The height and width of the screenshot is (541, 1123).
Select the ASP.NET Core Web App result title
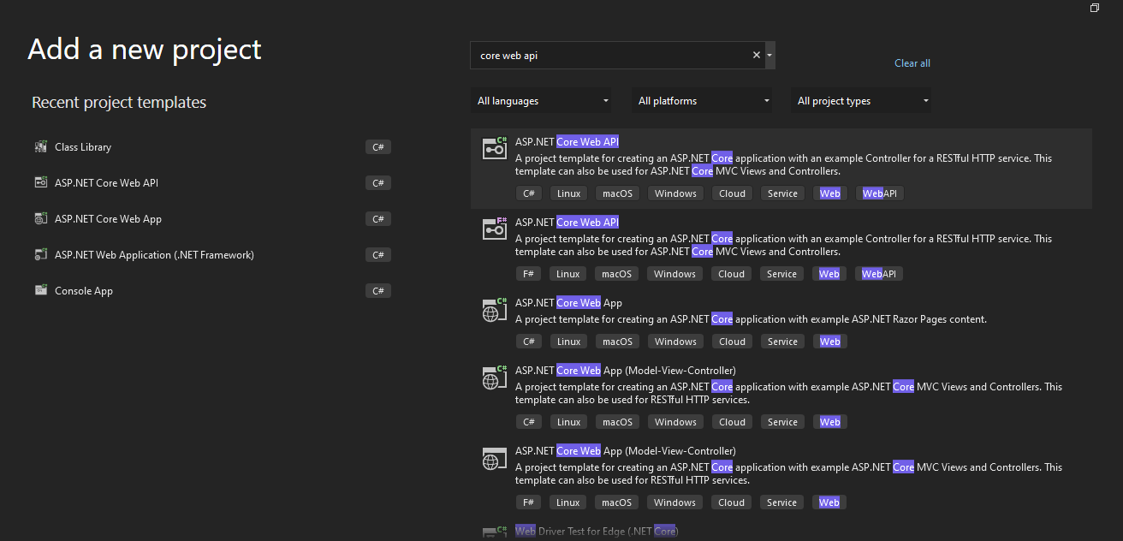coord(568,303)
